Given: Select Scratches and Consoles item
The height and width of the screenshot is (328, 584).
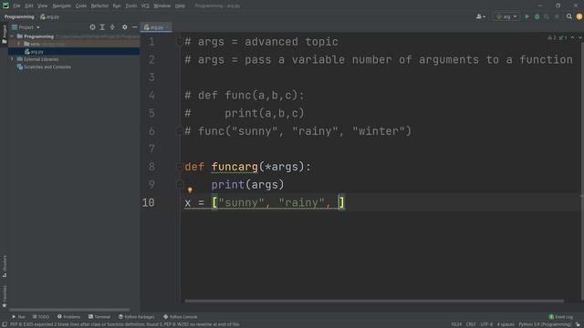Looking at the screenshot, I should pos(44,67).
